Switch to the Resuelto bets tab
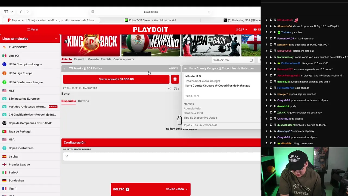 [80, 59]
